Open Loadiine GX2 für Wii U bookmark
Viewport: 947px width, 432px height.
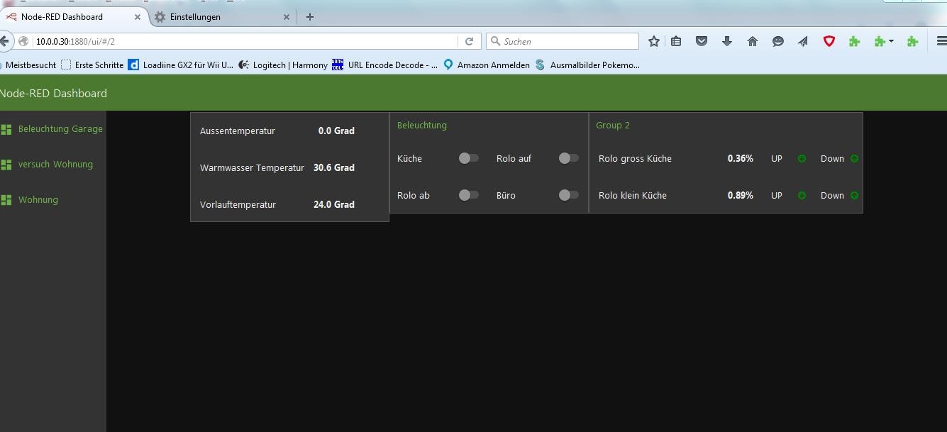(x=181, y=65)
